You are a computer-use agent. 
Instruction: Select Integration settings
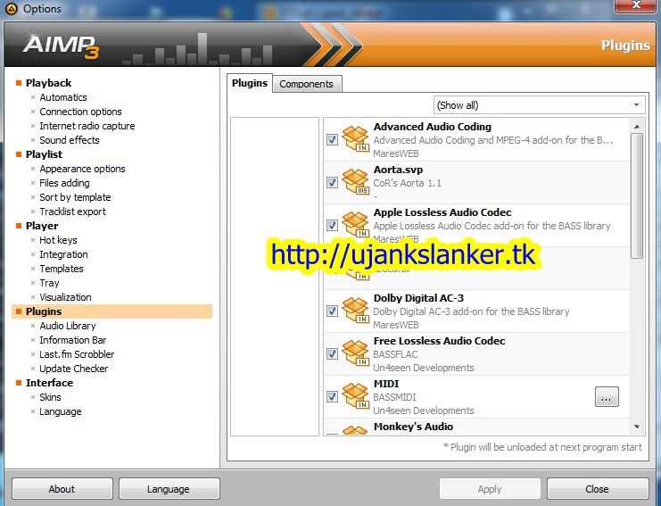(x=63, y=254)
